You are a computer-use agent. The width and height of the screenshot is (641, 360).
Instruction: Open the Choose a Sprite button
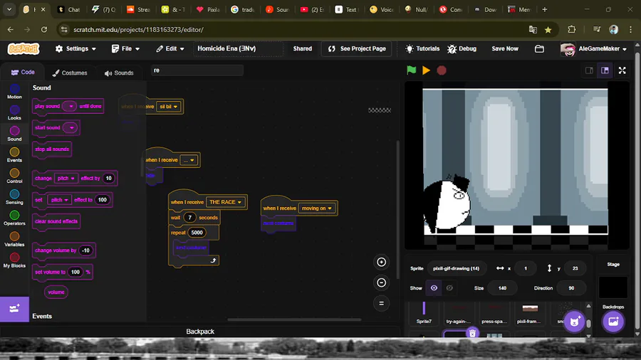coord(574,322)
